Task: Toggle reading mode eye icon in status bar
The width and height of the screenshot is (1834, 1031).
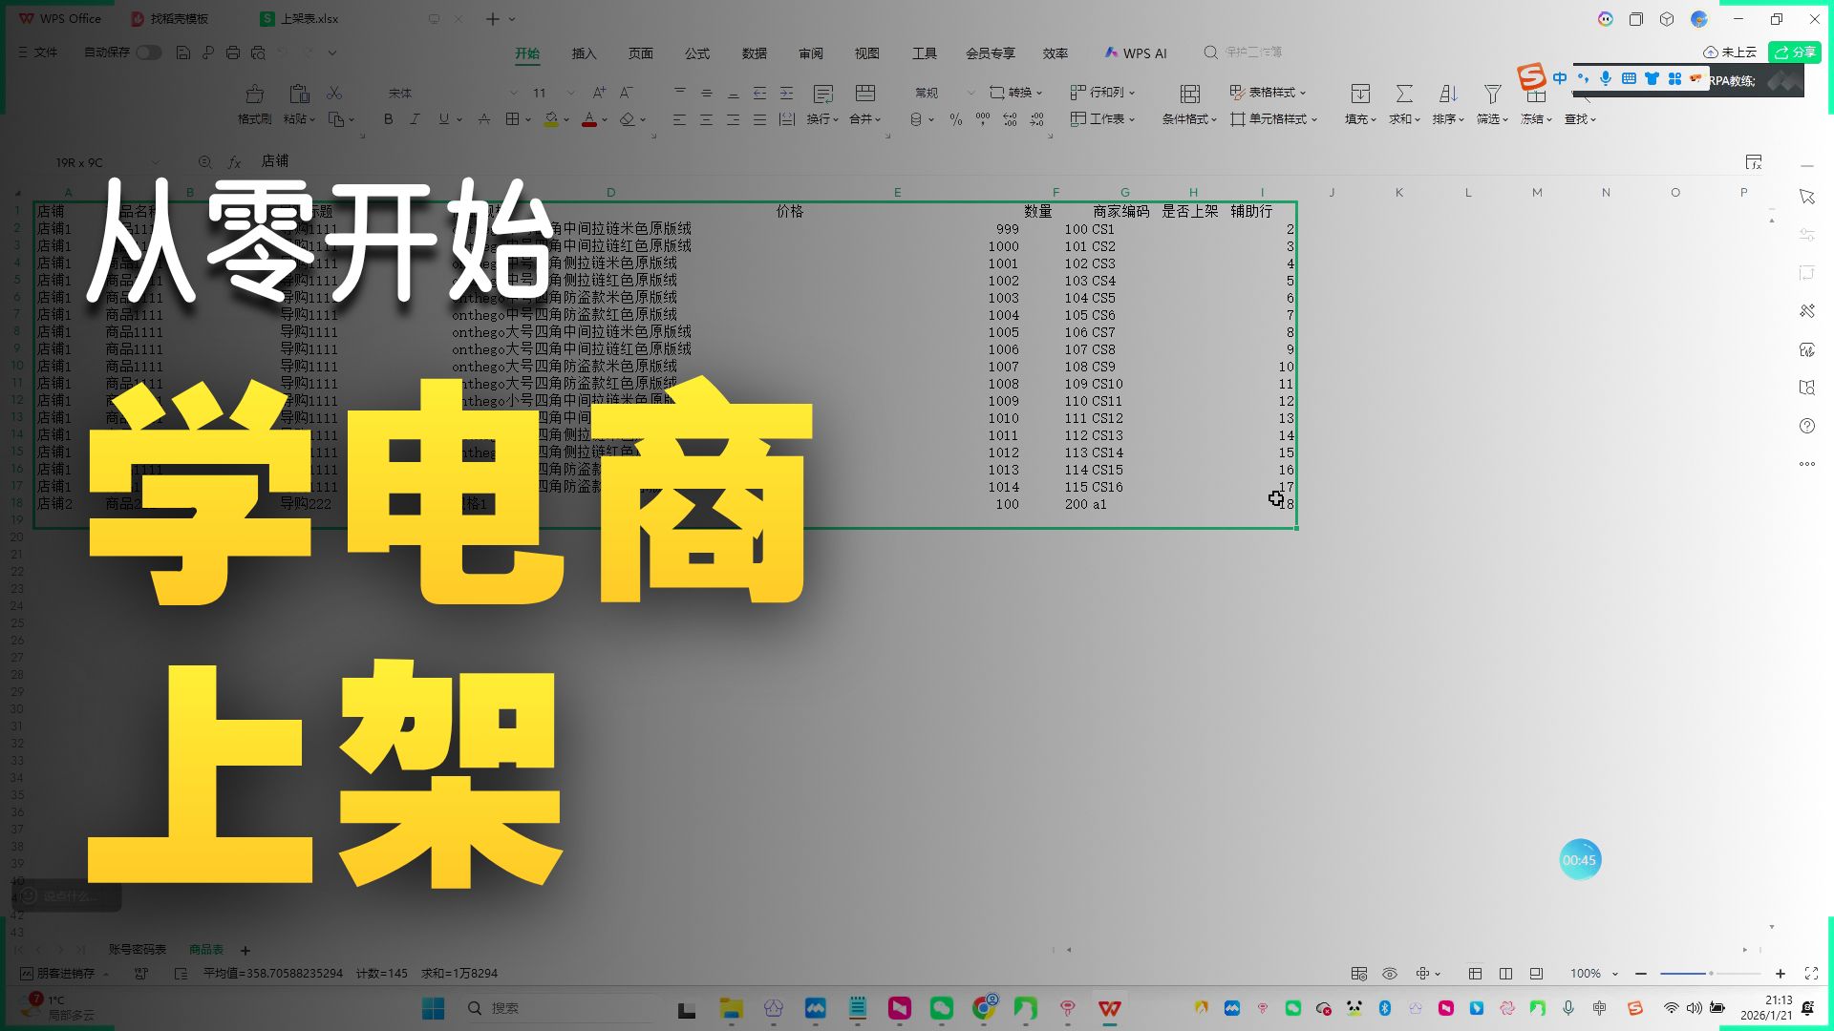Action: 1390,974
